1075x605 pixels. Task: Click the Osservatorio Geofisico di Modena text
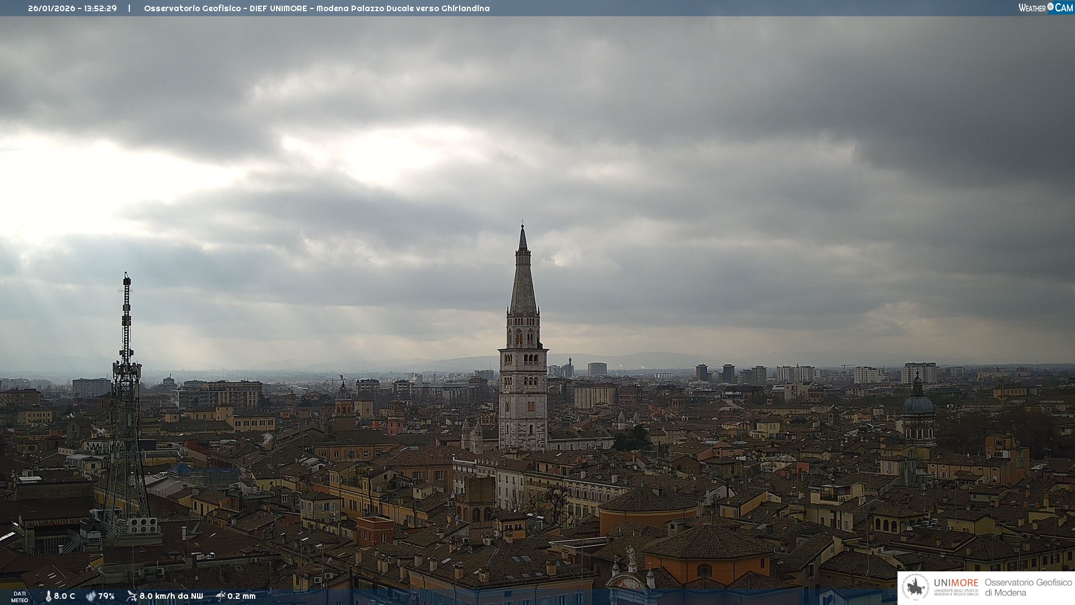point(1028,587)
